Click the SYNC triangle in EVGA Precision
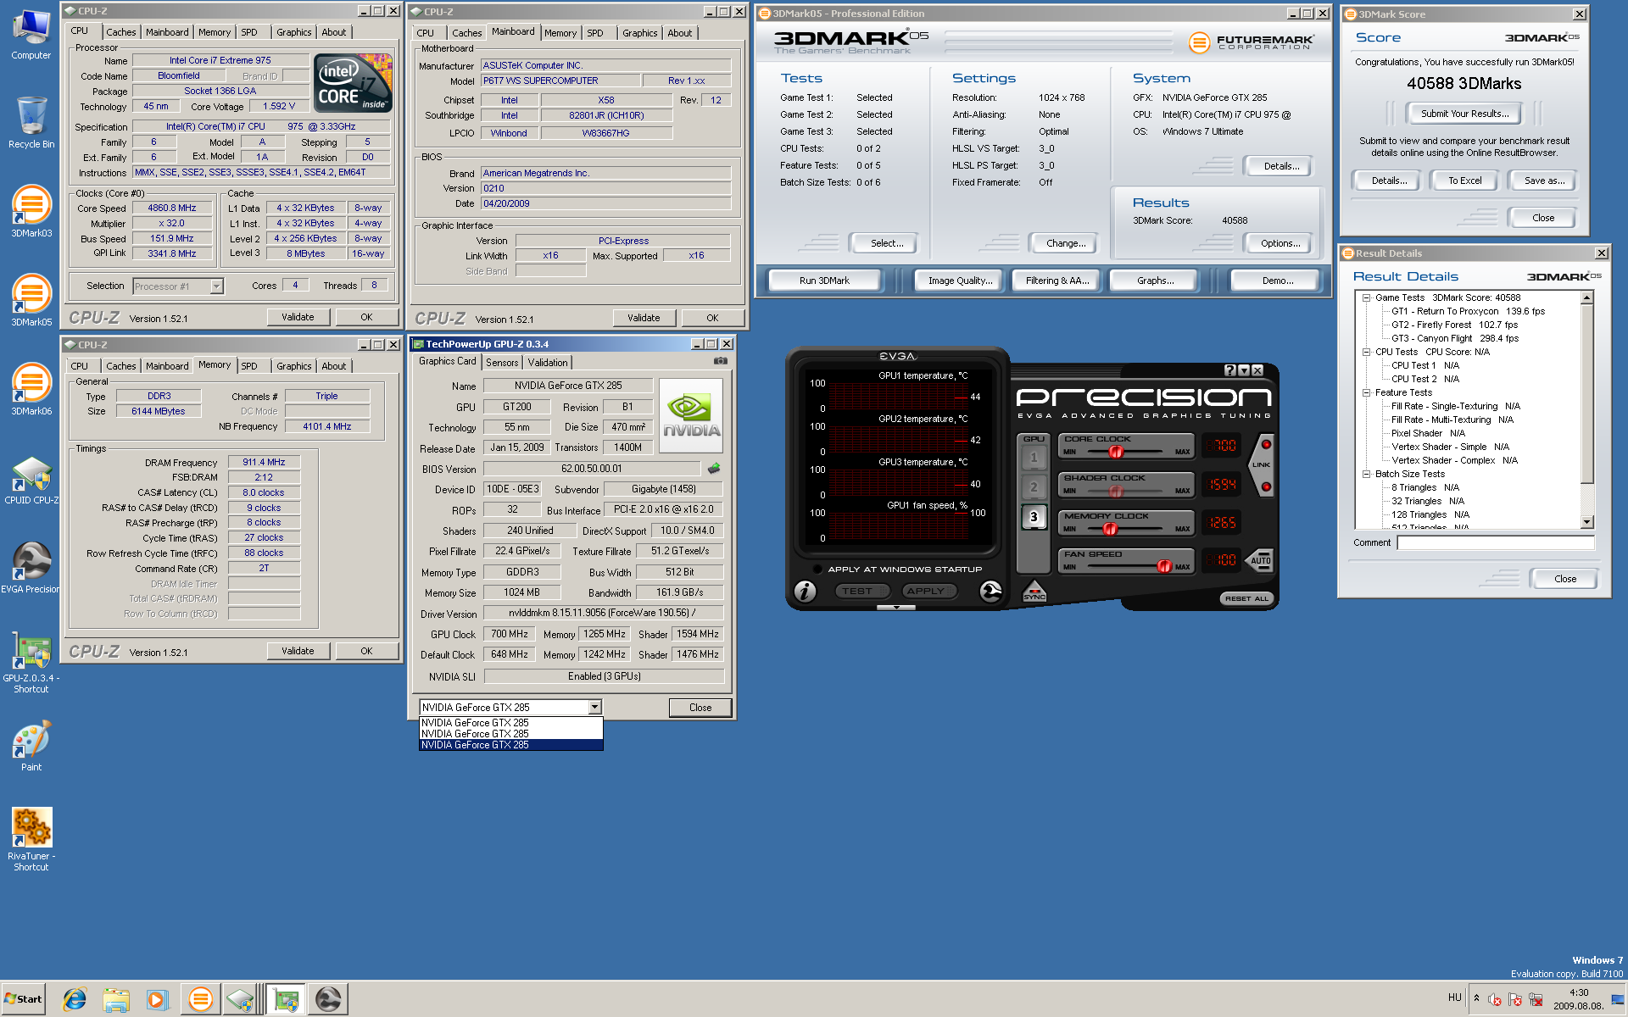Viewport: 1628px width, 1017px height. click(1034, 592)
